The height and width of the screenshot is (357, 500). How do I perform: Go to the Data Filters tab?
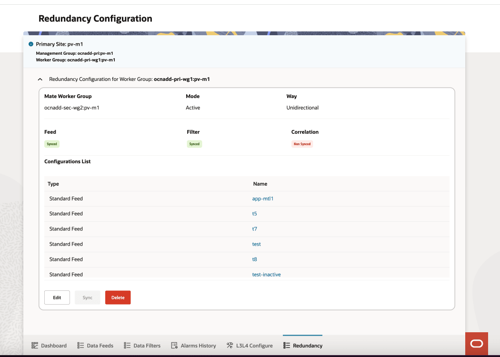point(142,346)
